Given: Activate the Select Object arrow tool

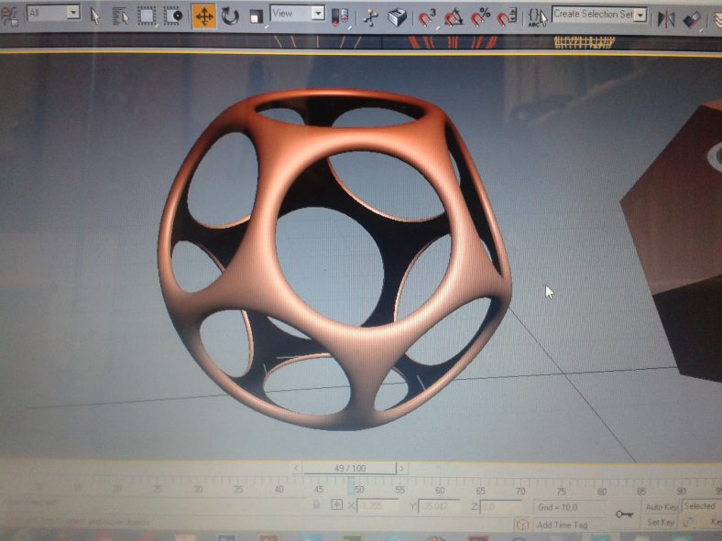Looking at the screenshot, I should tap(95, 16).
